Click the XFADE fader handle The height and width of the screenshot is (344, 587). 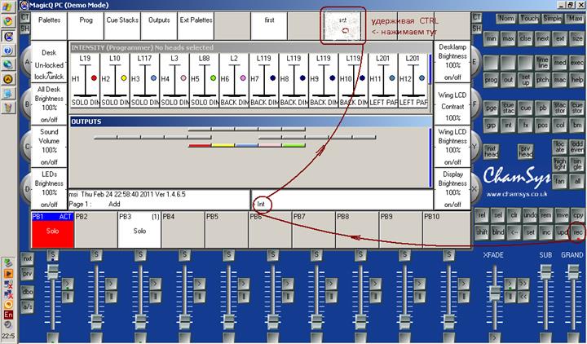[495, 293]
